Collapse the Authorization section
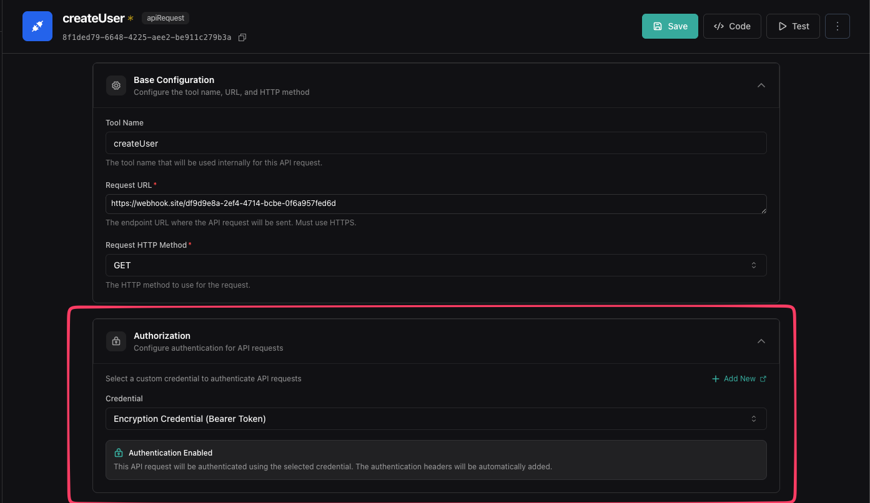Viewport: 870px width, 503px height. (x=761, y=341)
